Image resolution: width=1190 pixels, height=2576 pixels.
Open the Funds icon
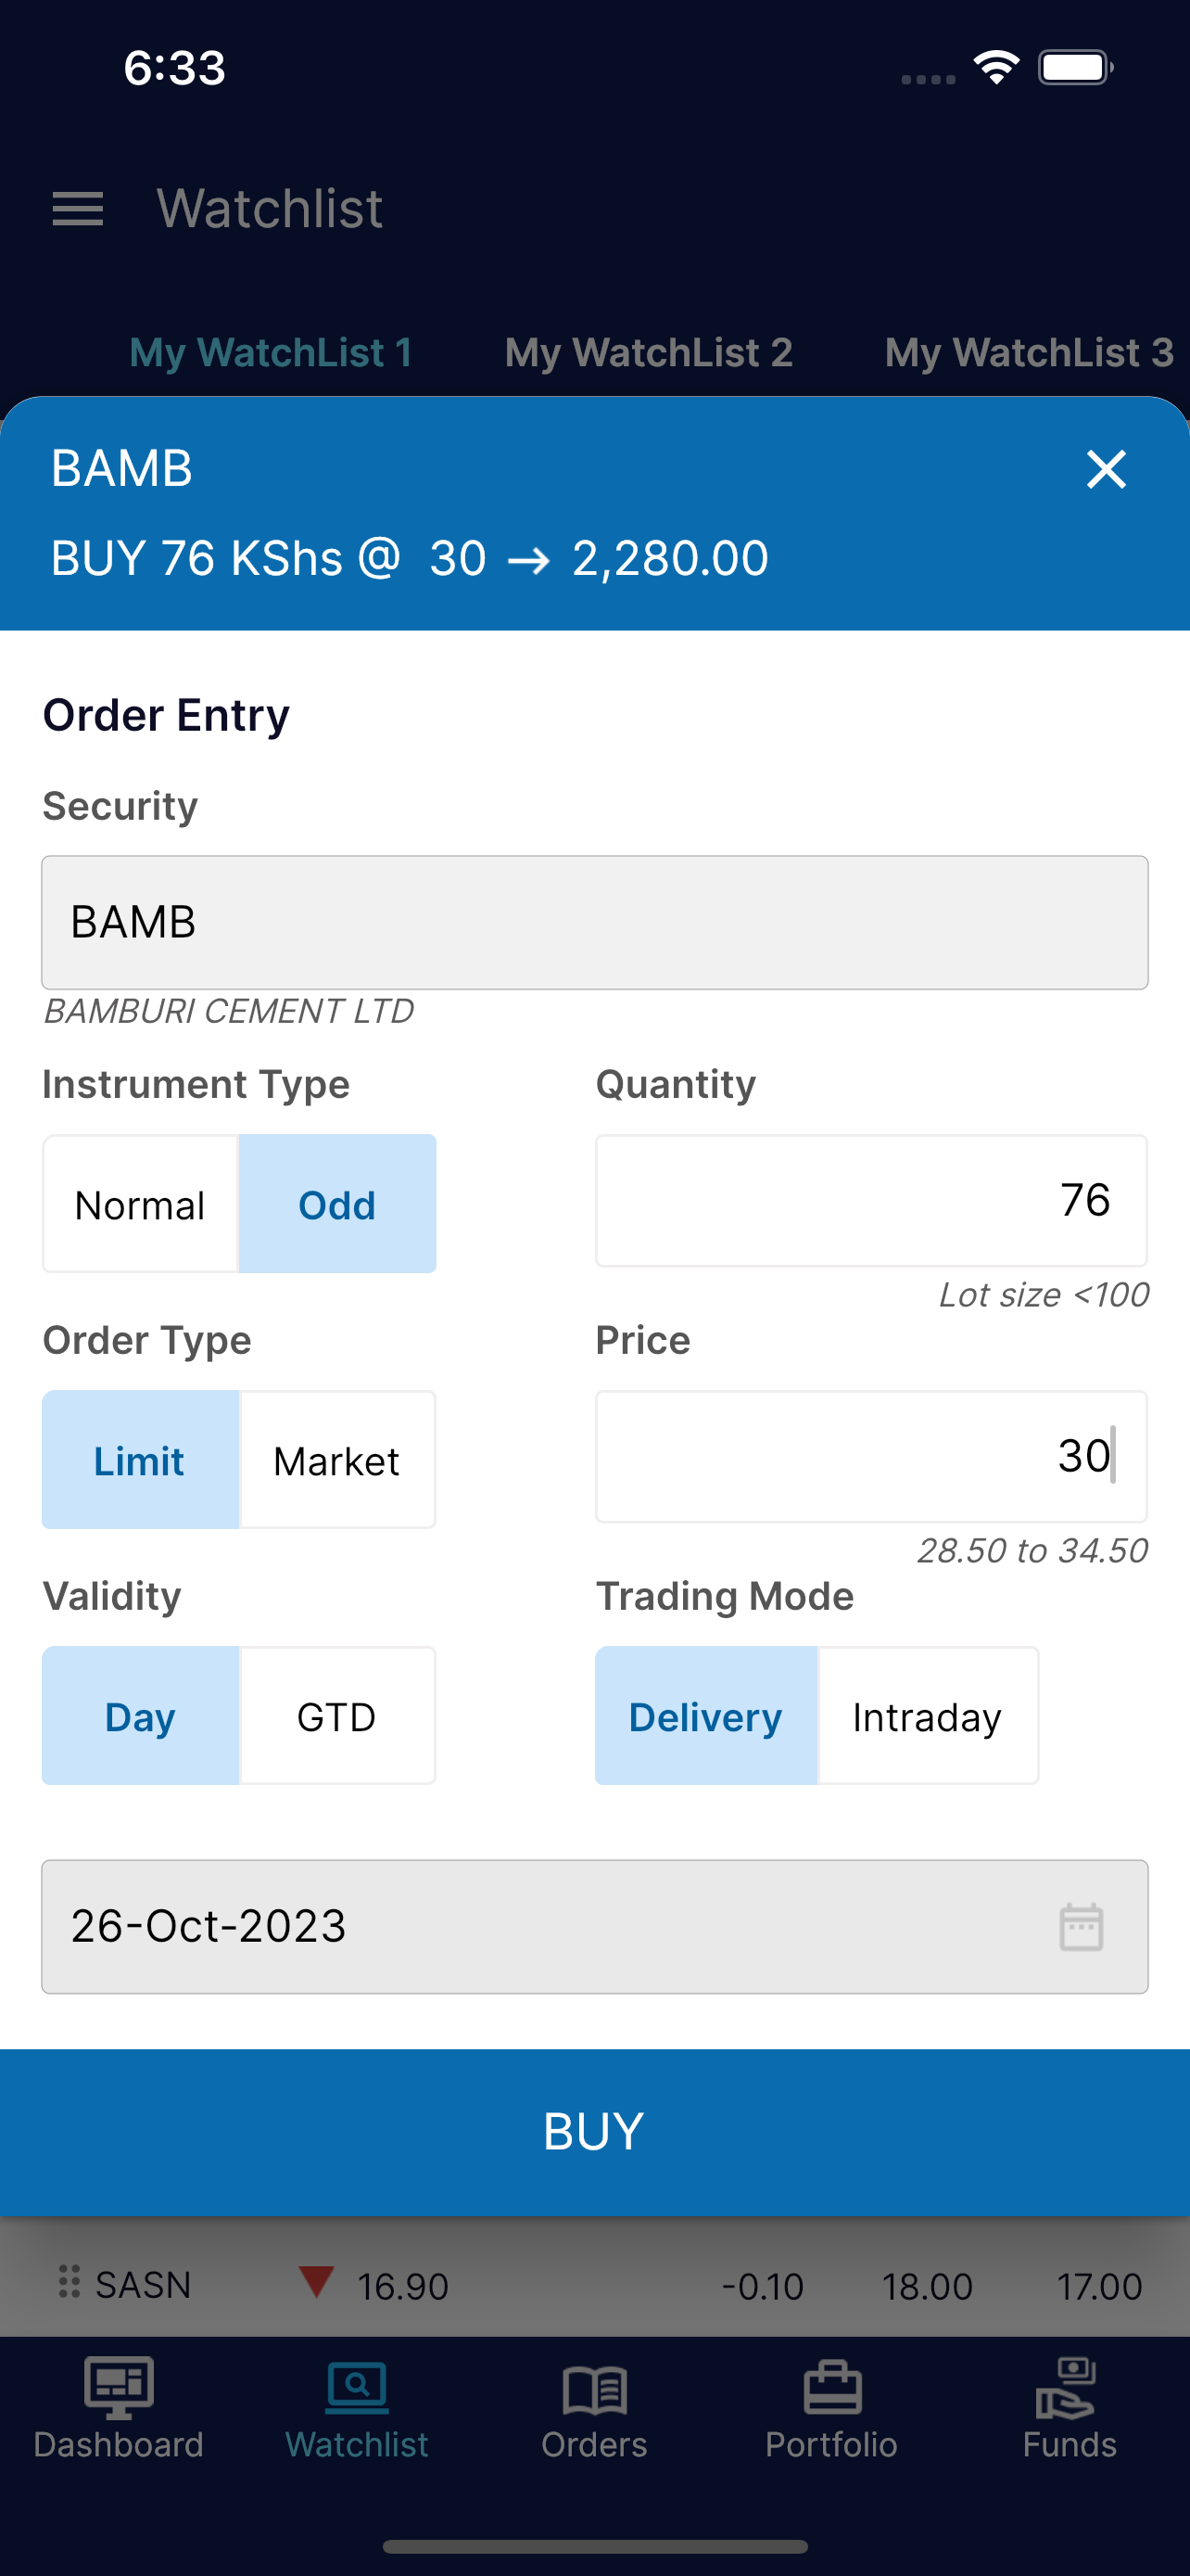[1066, 2388]
